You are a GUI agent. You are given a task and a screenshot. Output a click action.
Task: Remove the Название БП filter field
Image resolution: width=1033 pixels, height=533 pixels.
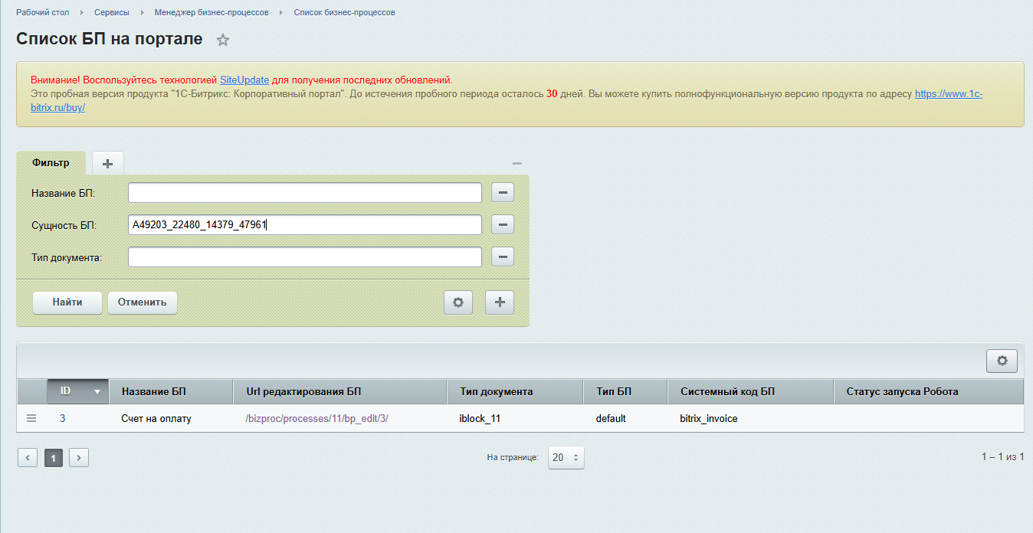[502, 193]
